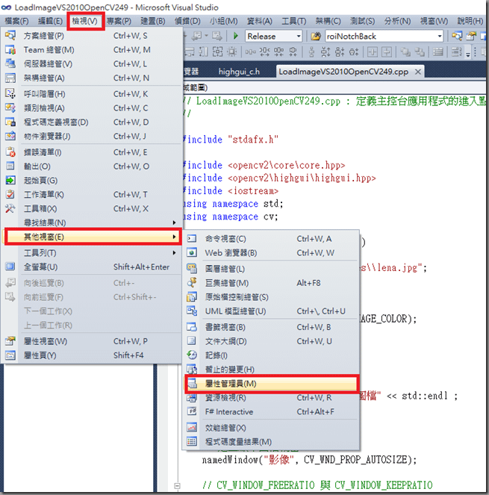Open the 資料(A) Data menu
This screenshot has width=489, height=495.
click(260, 21)
